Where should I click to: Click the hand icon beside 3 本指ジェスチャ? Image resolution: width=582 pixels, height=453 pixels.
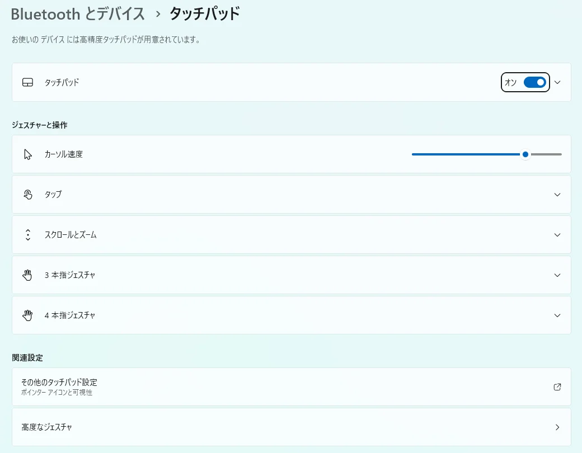coord(27,275)
